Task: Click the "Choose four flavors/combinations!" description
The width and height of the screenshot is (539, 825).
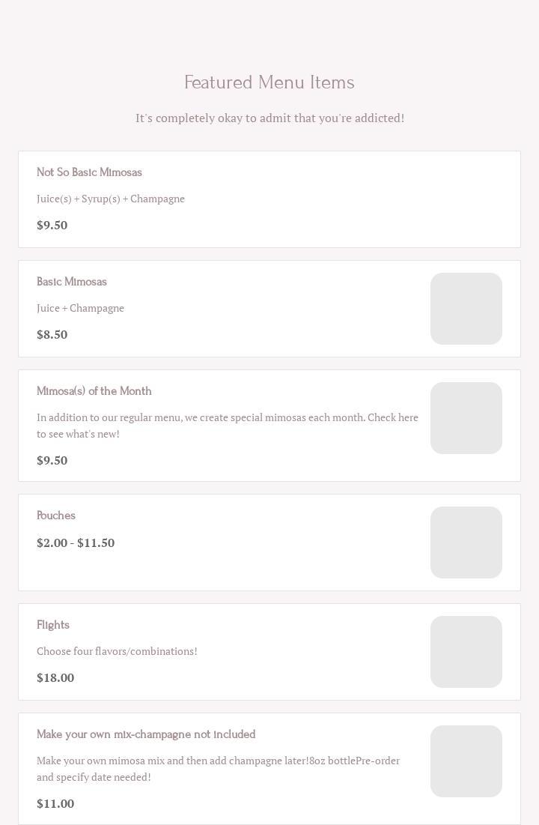Action: (x=117, y=651)
